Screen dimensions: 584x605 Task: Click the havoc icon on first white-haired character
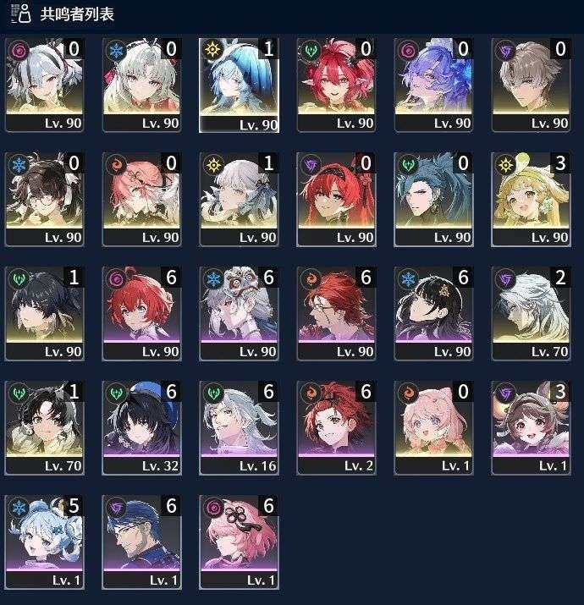point(19,51)
